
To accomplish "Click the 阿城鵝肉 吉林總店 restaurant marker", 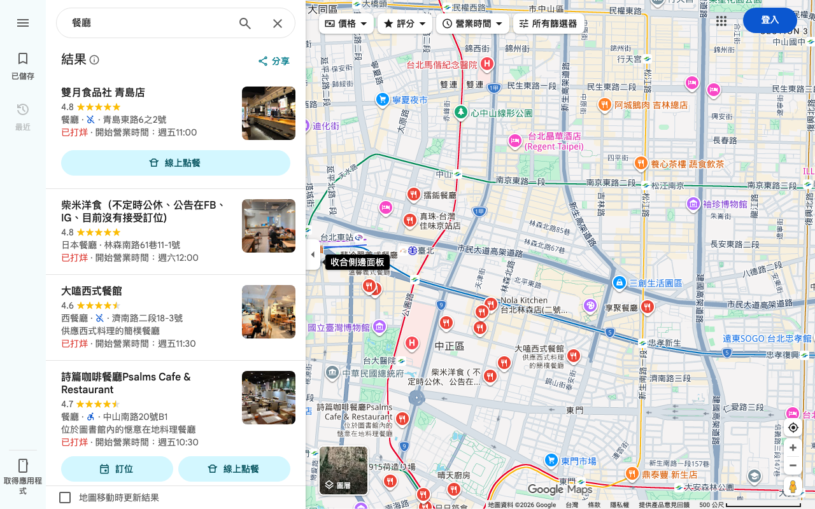I will pyautogui.click(x=605, y=104).
